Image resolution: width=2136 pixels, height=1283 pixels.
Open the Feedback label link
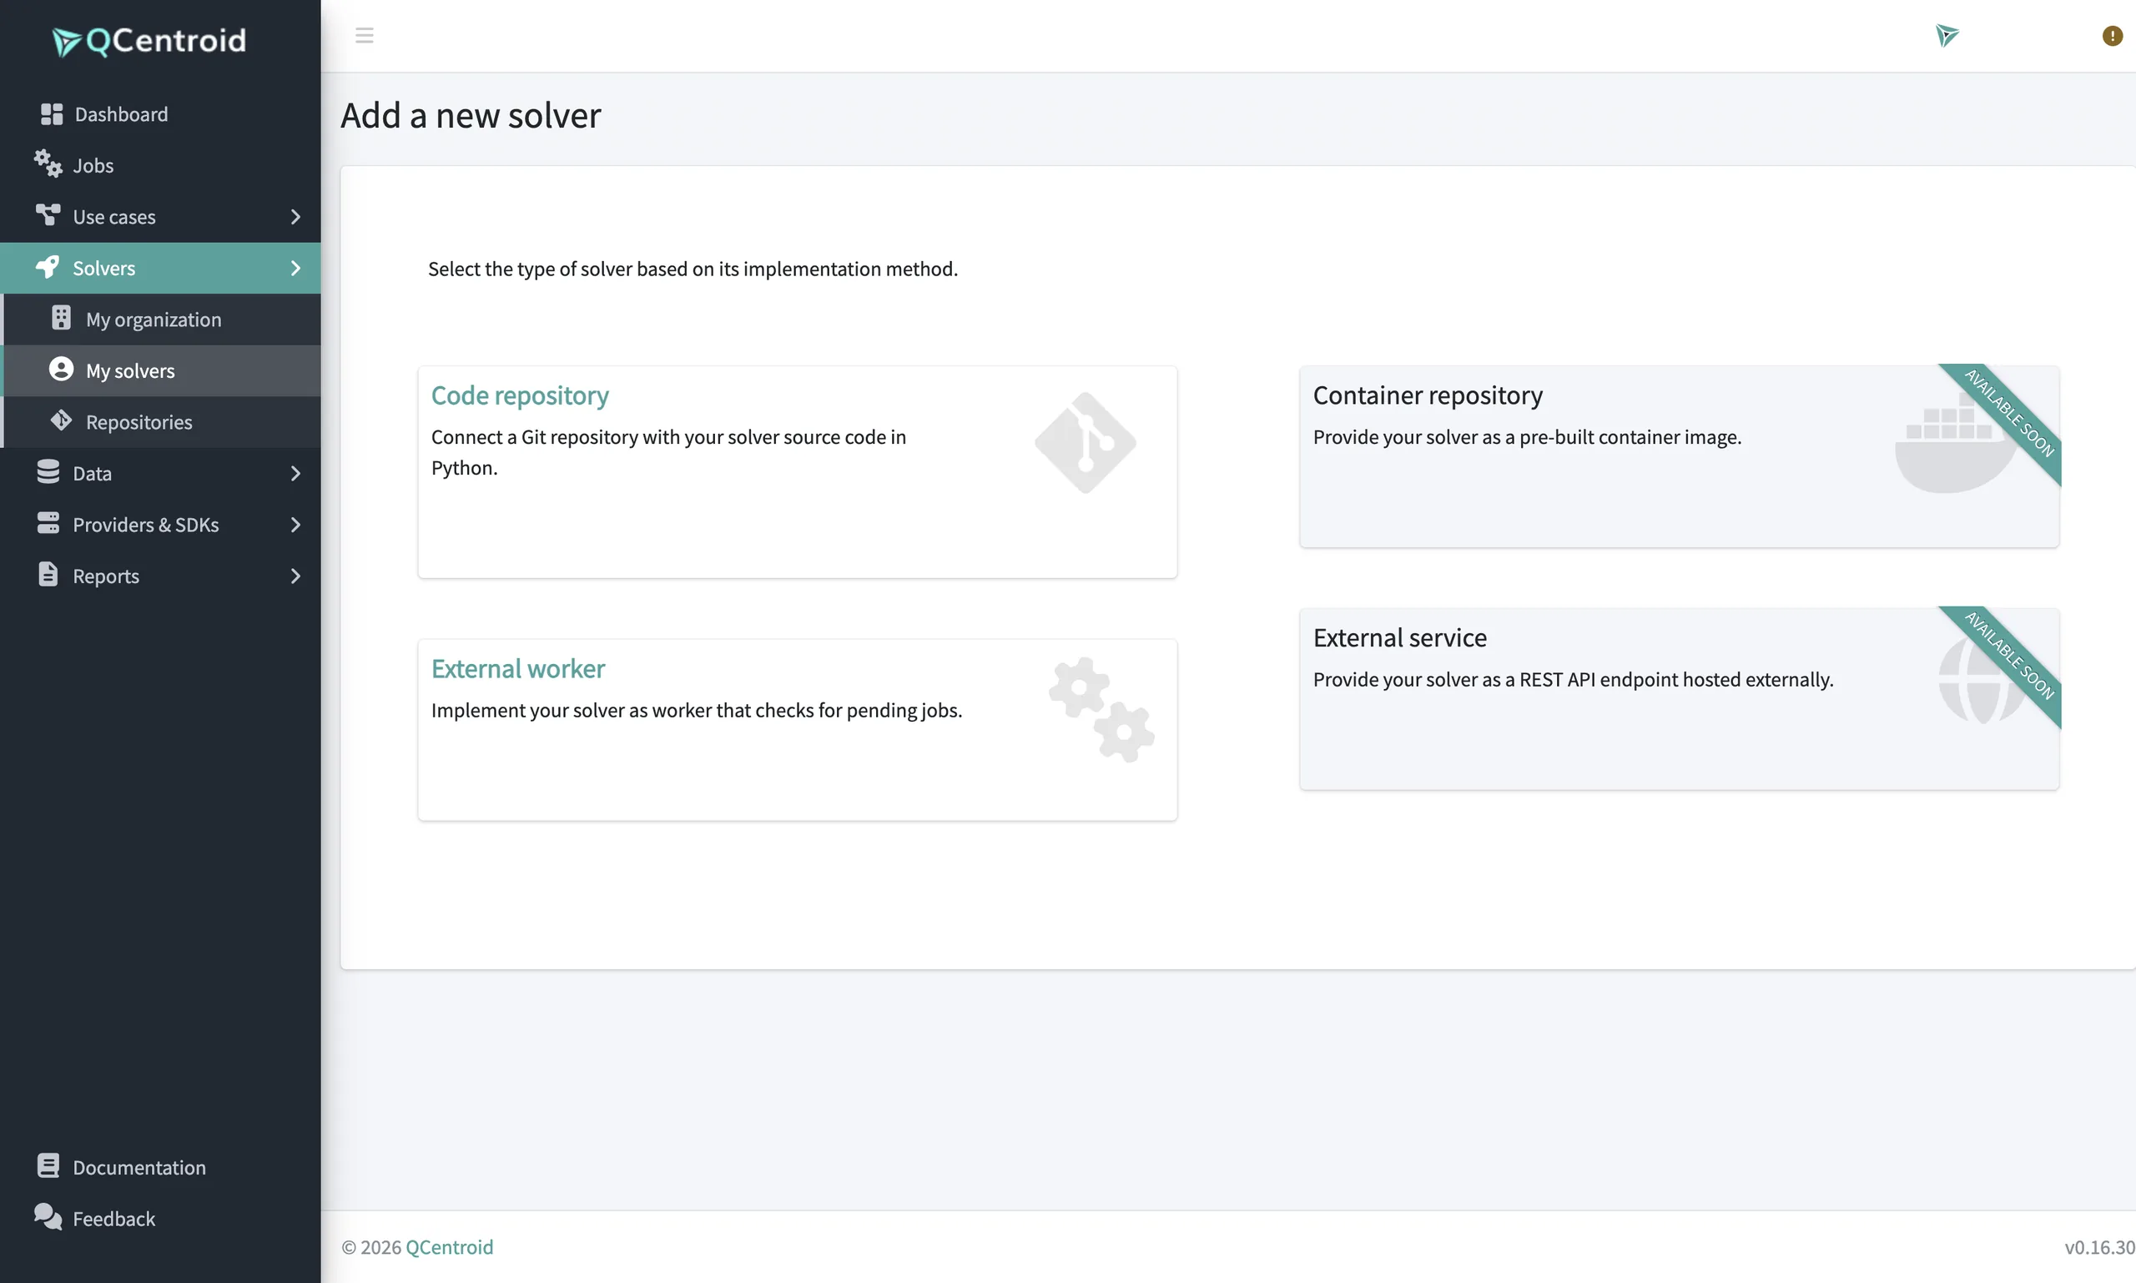pos(114,1218)
